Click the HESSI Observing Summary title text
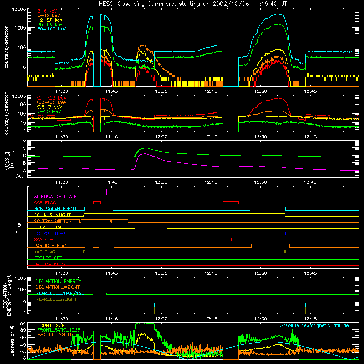Image resolution: width=364 pixels, height=364 pixels. (192, 4)
